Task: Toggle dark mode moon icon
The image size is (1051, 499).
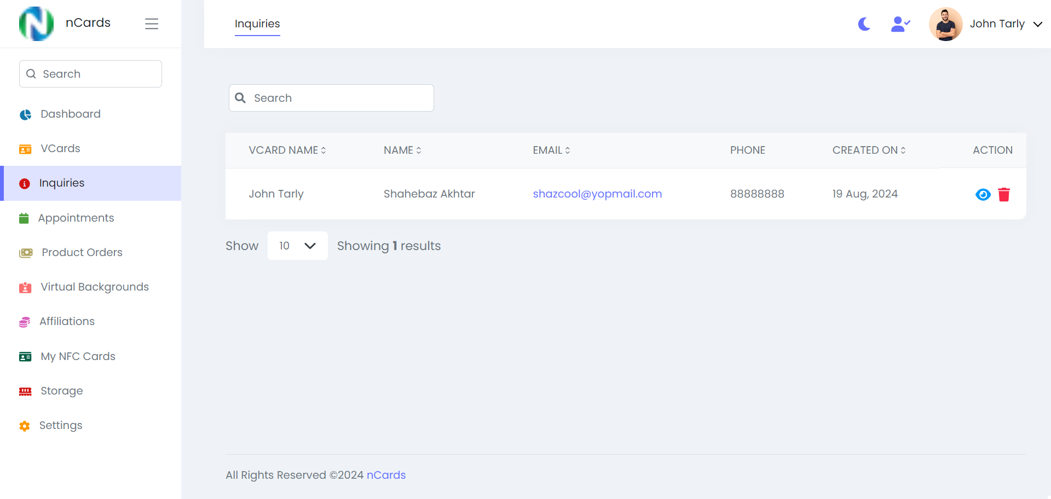Action: point(864,24)
